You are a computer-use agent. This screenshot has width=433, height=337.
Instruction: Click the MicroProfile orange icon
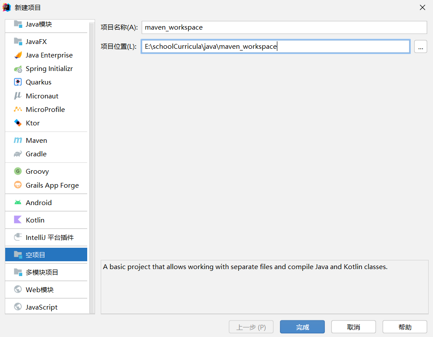18,109
